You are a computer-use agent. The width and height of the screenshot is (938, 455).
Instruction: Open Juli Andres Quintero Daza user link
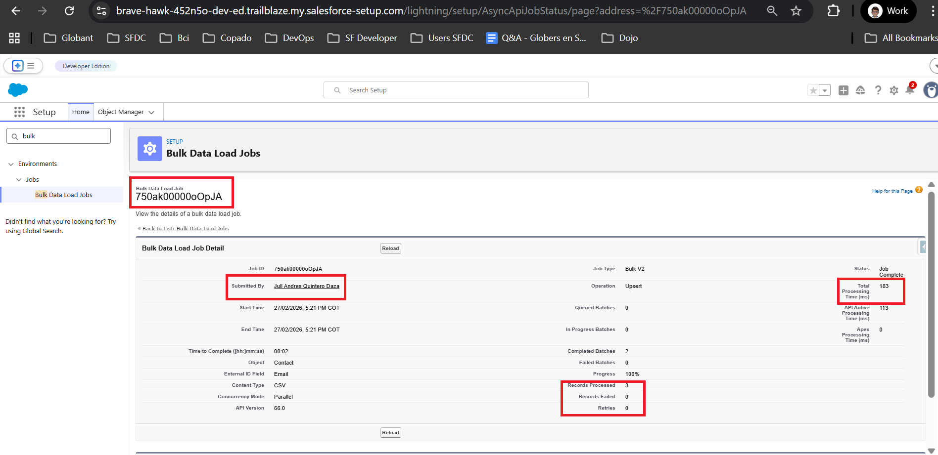pyautogui.click(x=306, y=286)
